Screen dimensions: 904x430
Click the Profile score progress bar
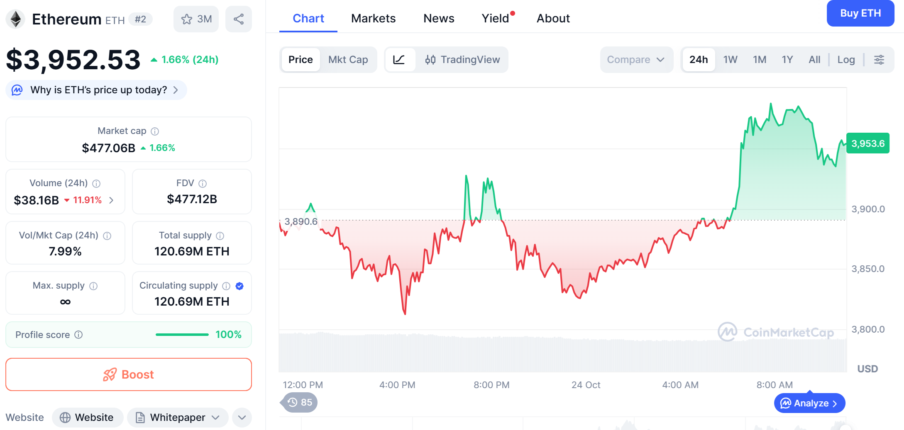(x=182, y=335)
